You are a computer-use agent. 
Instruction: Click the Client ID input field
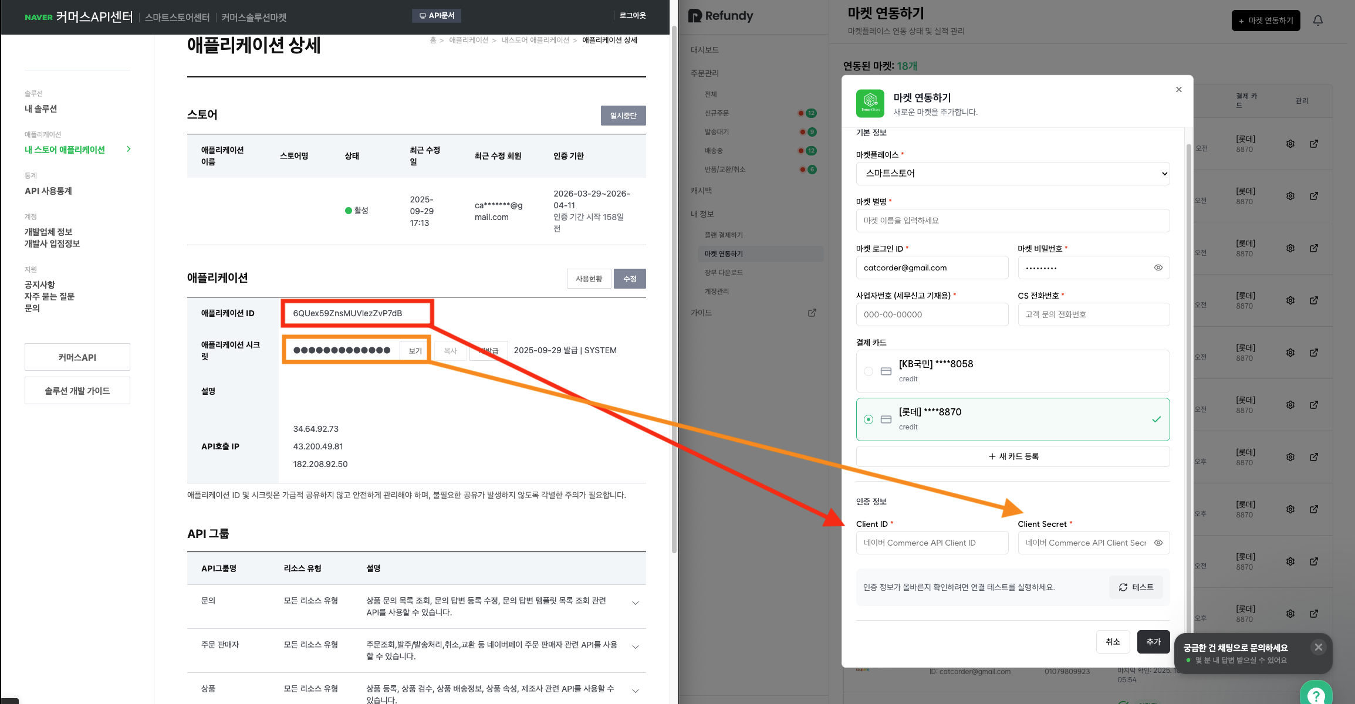point(932,543)
